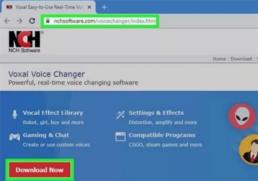Screen dimensions: 258x181
Task: Click the NCH Software logo
Action: [26, 42]
